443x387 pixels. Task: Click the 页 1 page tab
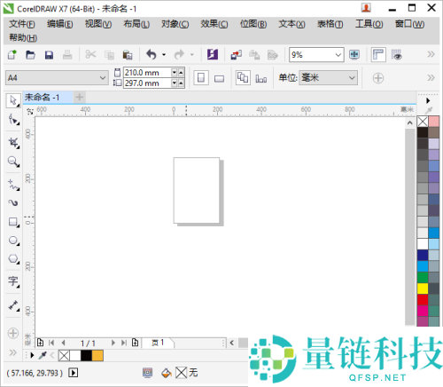[x=158, y=343]
